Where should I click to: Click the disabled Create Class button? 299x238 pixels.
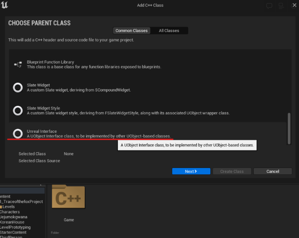click(x=232, y=171)
